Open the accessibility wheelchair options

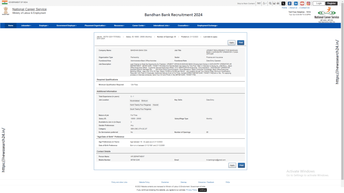tap(265, 3)
